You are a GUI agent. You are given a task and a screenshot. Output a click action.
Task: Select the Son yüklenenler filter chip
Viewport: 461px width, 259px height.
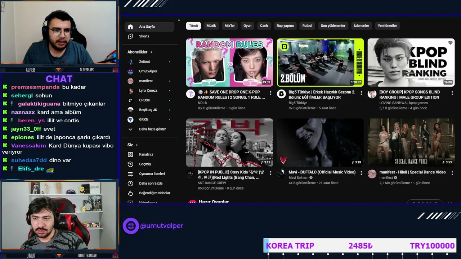point(333,26)
